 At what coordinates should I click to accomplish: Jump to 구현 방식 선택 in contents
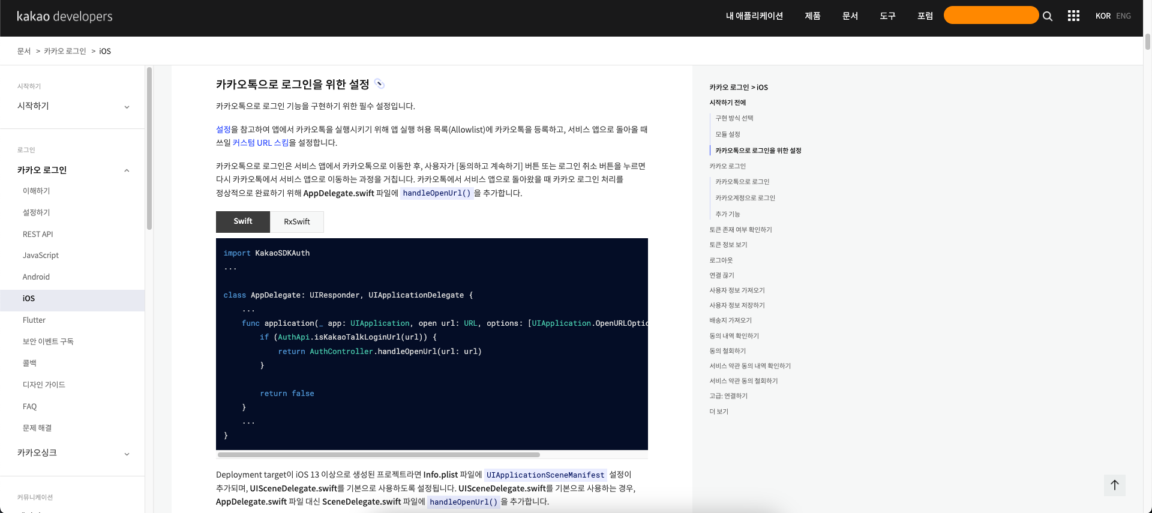(x=734, y=118)
